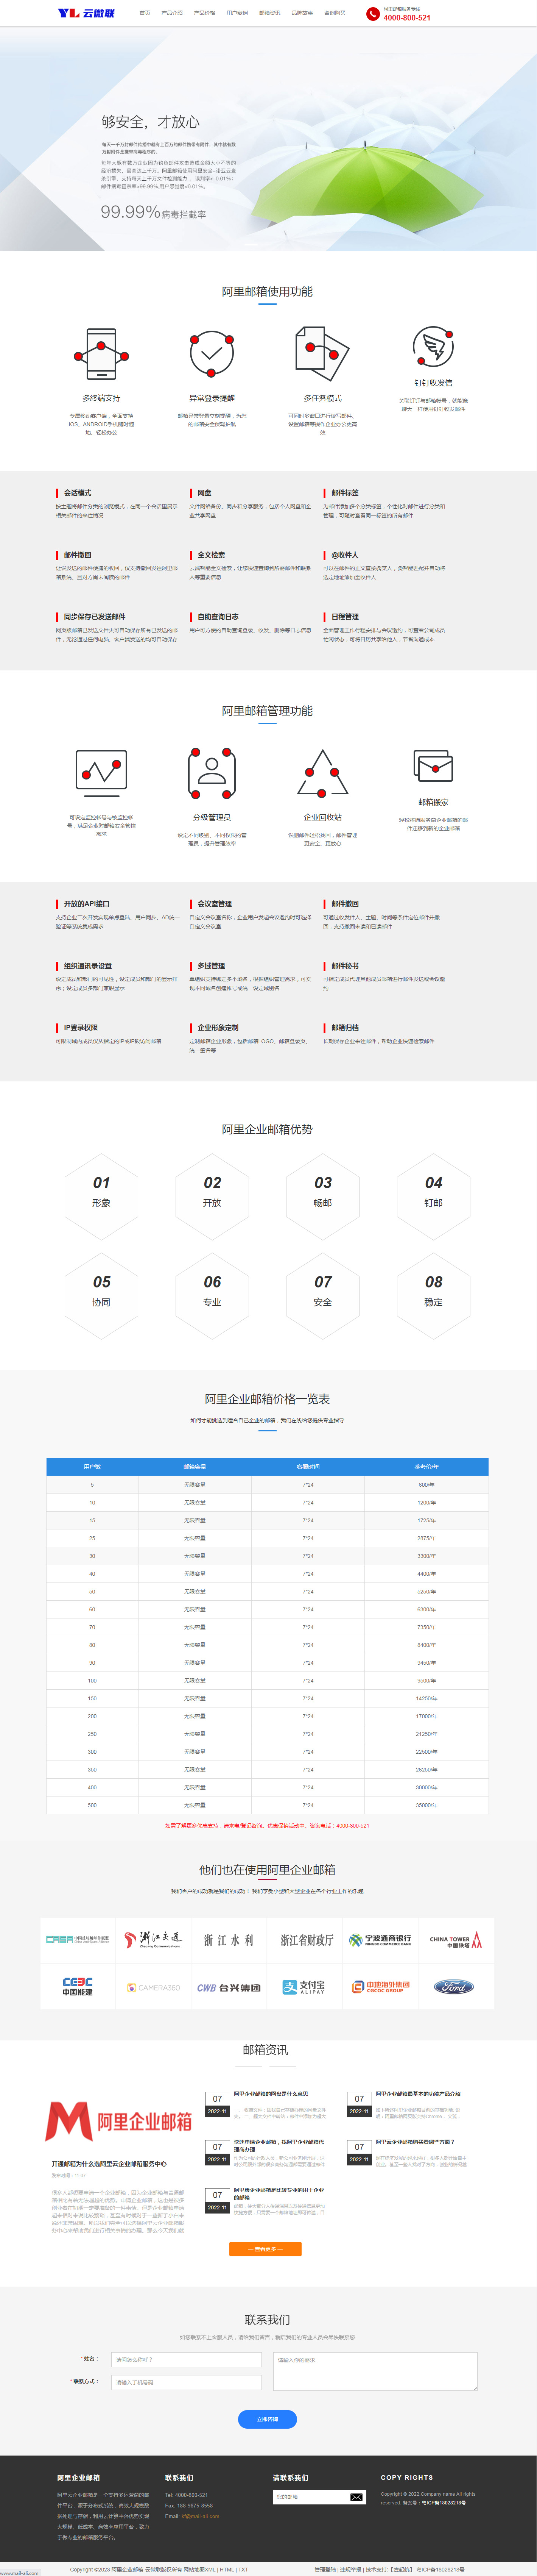537x2576 pixels.
Task: Click the China Tower client logo
Action: pos(456,1940)
